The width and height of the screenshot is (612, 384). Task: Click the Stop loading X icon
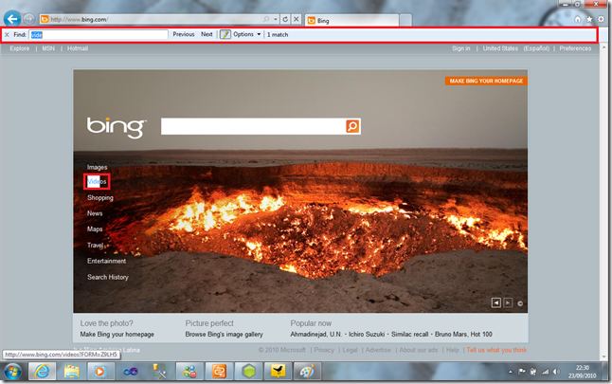297,19
